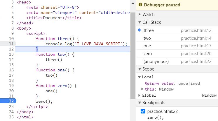Add a breakpoint on line number 13
Image resolution: width=218 pixels, height=121 pixels.
[x=11, y=54]
